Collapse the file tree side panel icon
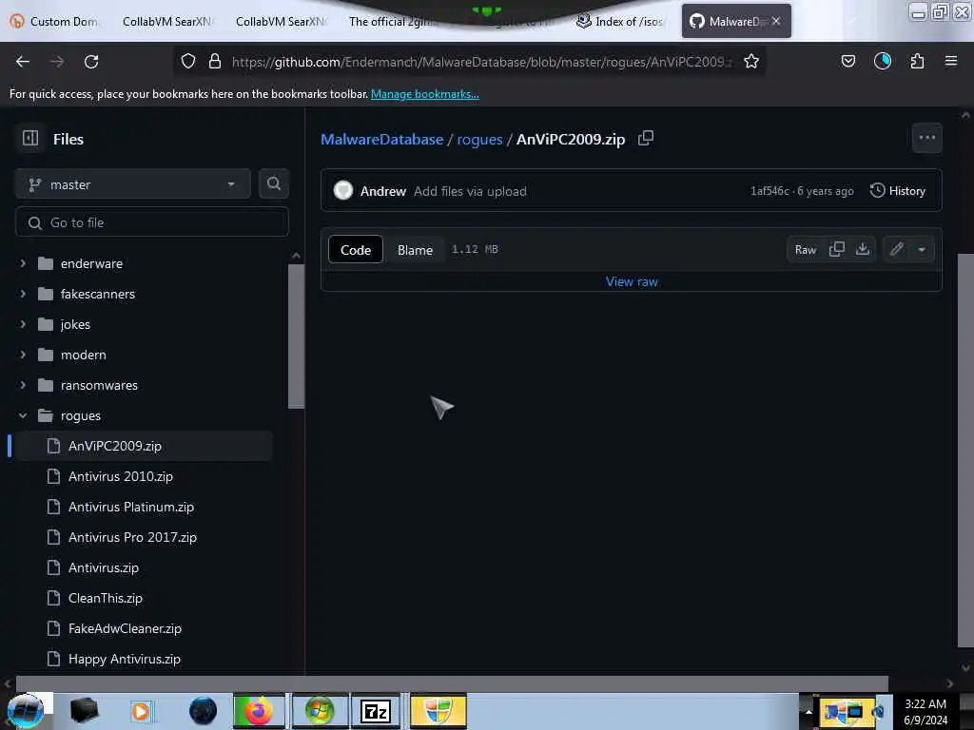The height and width of the screenshot is (730, 974). click(x=30, y=138)
